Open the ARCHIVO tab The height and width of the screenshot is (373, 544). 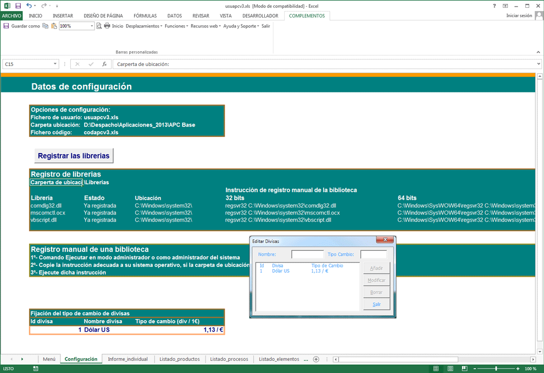[x=12, y=15]
